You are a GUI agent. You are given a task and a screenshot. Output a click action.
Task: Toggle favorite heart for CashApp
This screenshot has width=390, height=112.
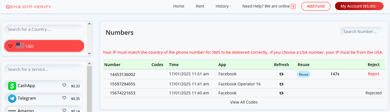[x=64, y=85]
